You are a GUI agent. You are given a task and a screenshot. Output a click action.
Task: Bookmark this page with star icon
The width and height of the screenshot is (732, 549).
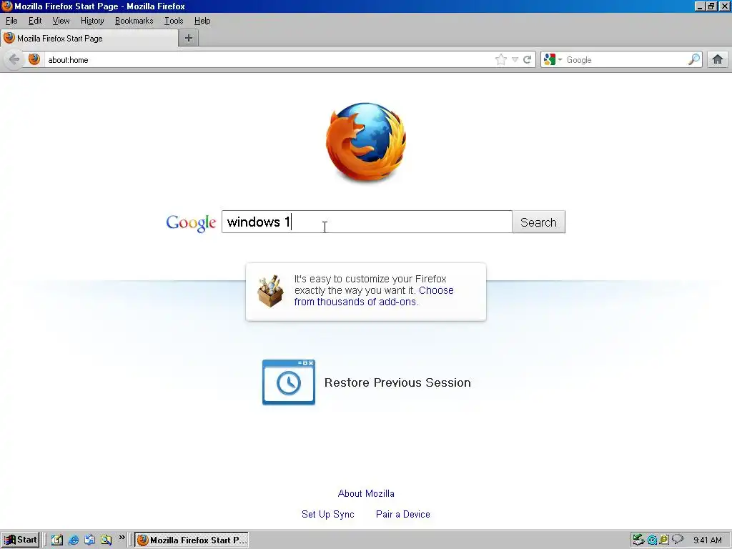coord(501,59)
